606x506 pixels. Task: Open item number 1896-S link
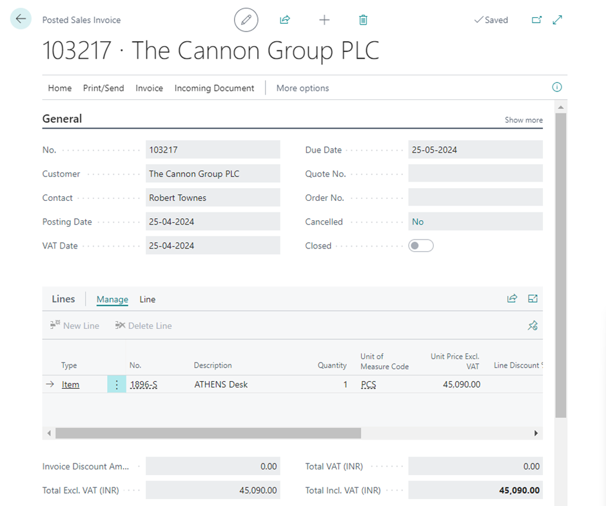tap(144, 385)
